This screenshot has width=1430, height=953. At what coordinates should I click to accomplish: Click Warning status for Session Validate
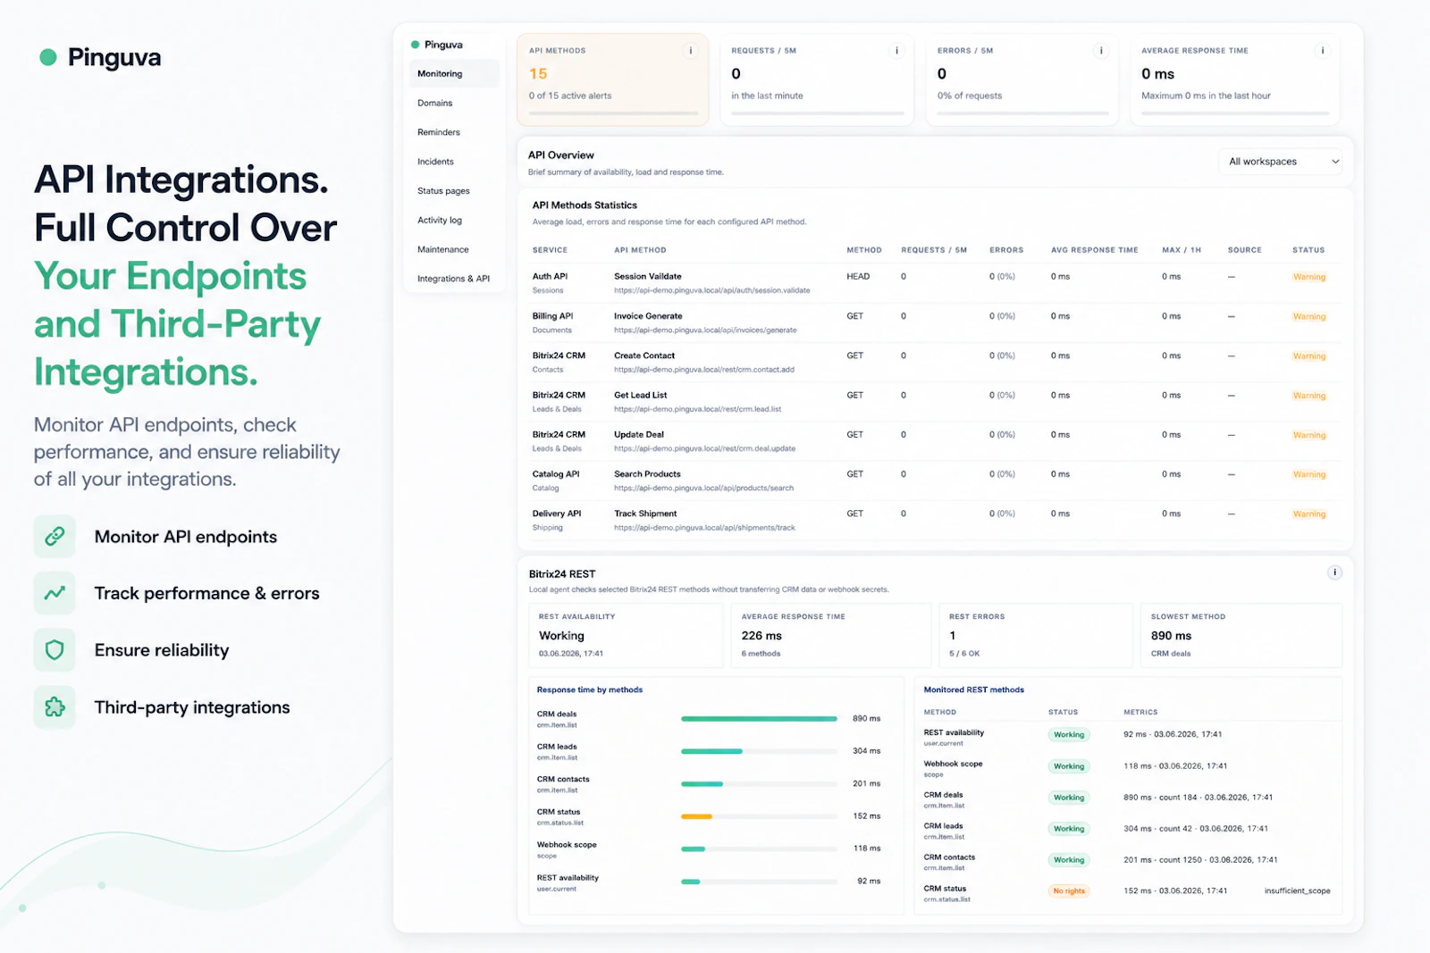pos(1309,277)
